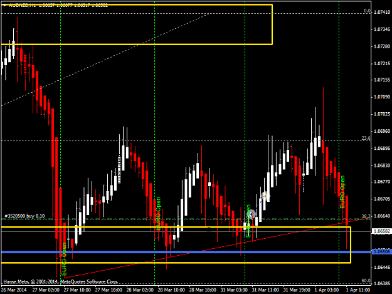Click time axis label 26 Mar 2014

[x=14, y=290]
